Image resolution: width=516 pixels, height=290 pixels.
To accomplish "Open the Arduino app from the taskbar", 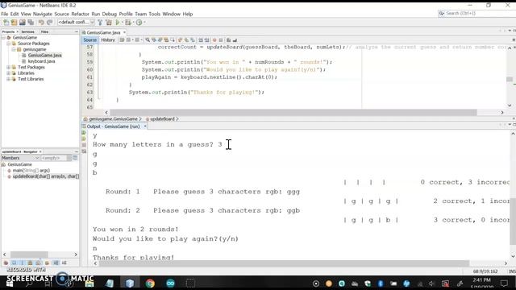I will 170,283.
